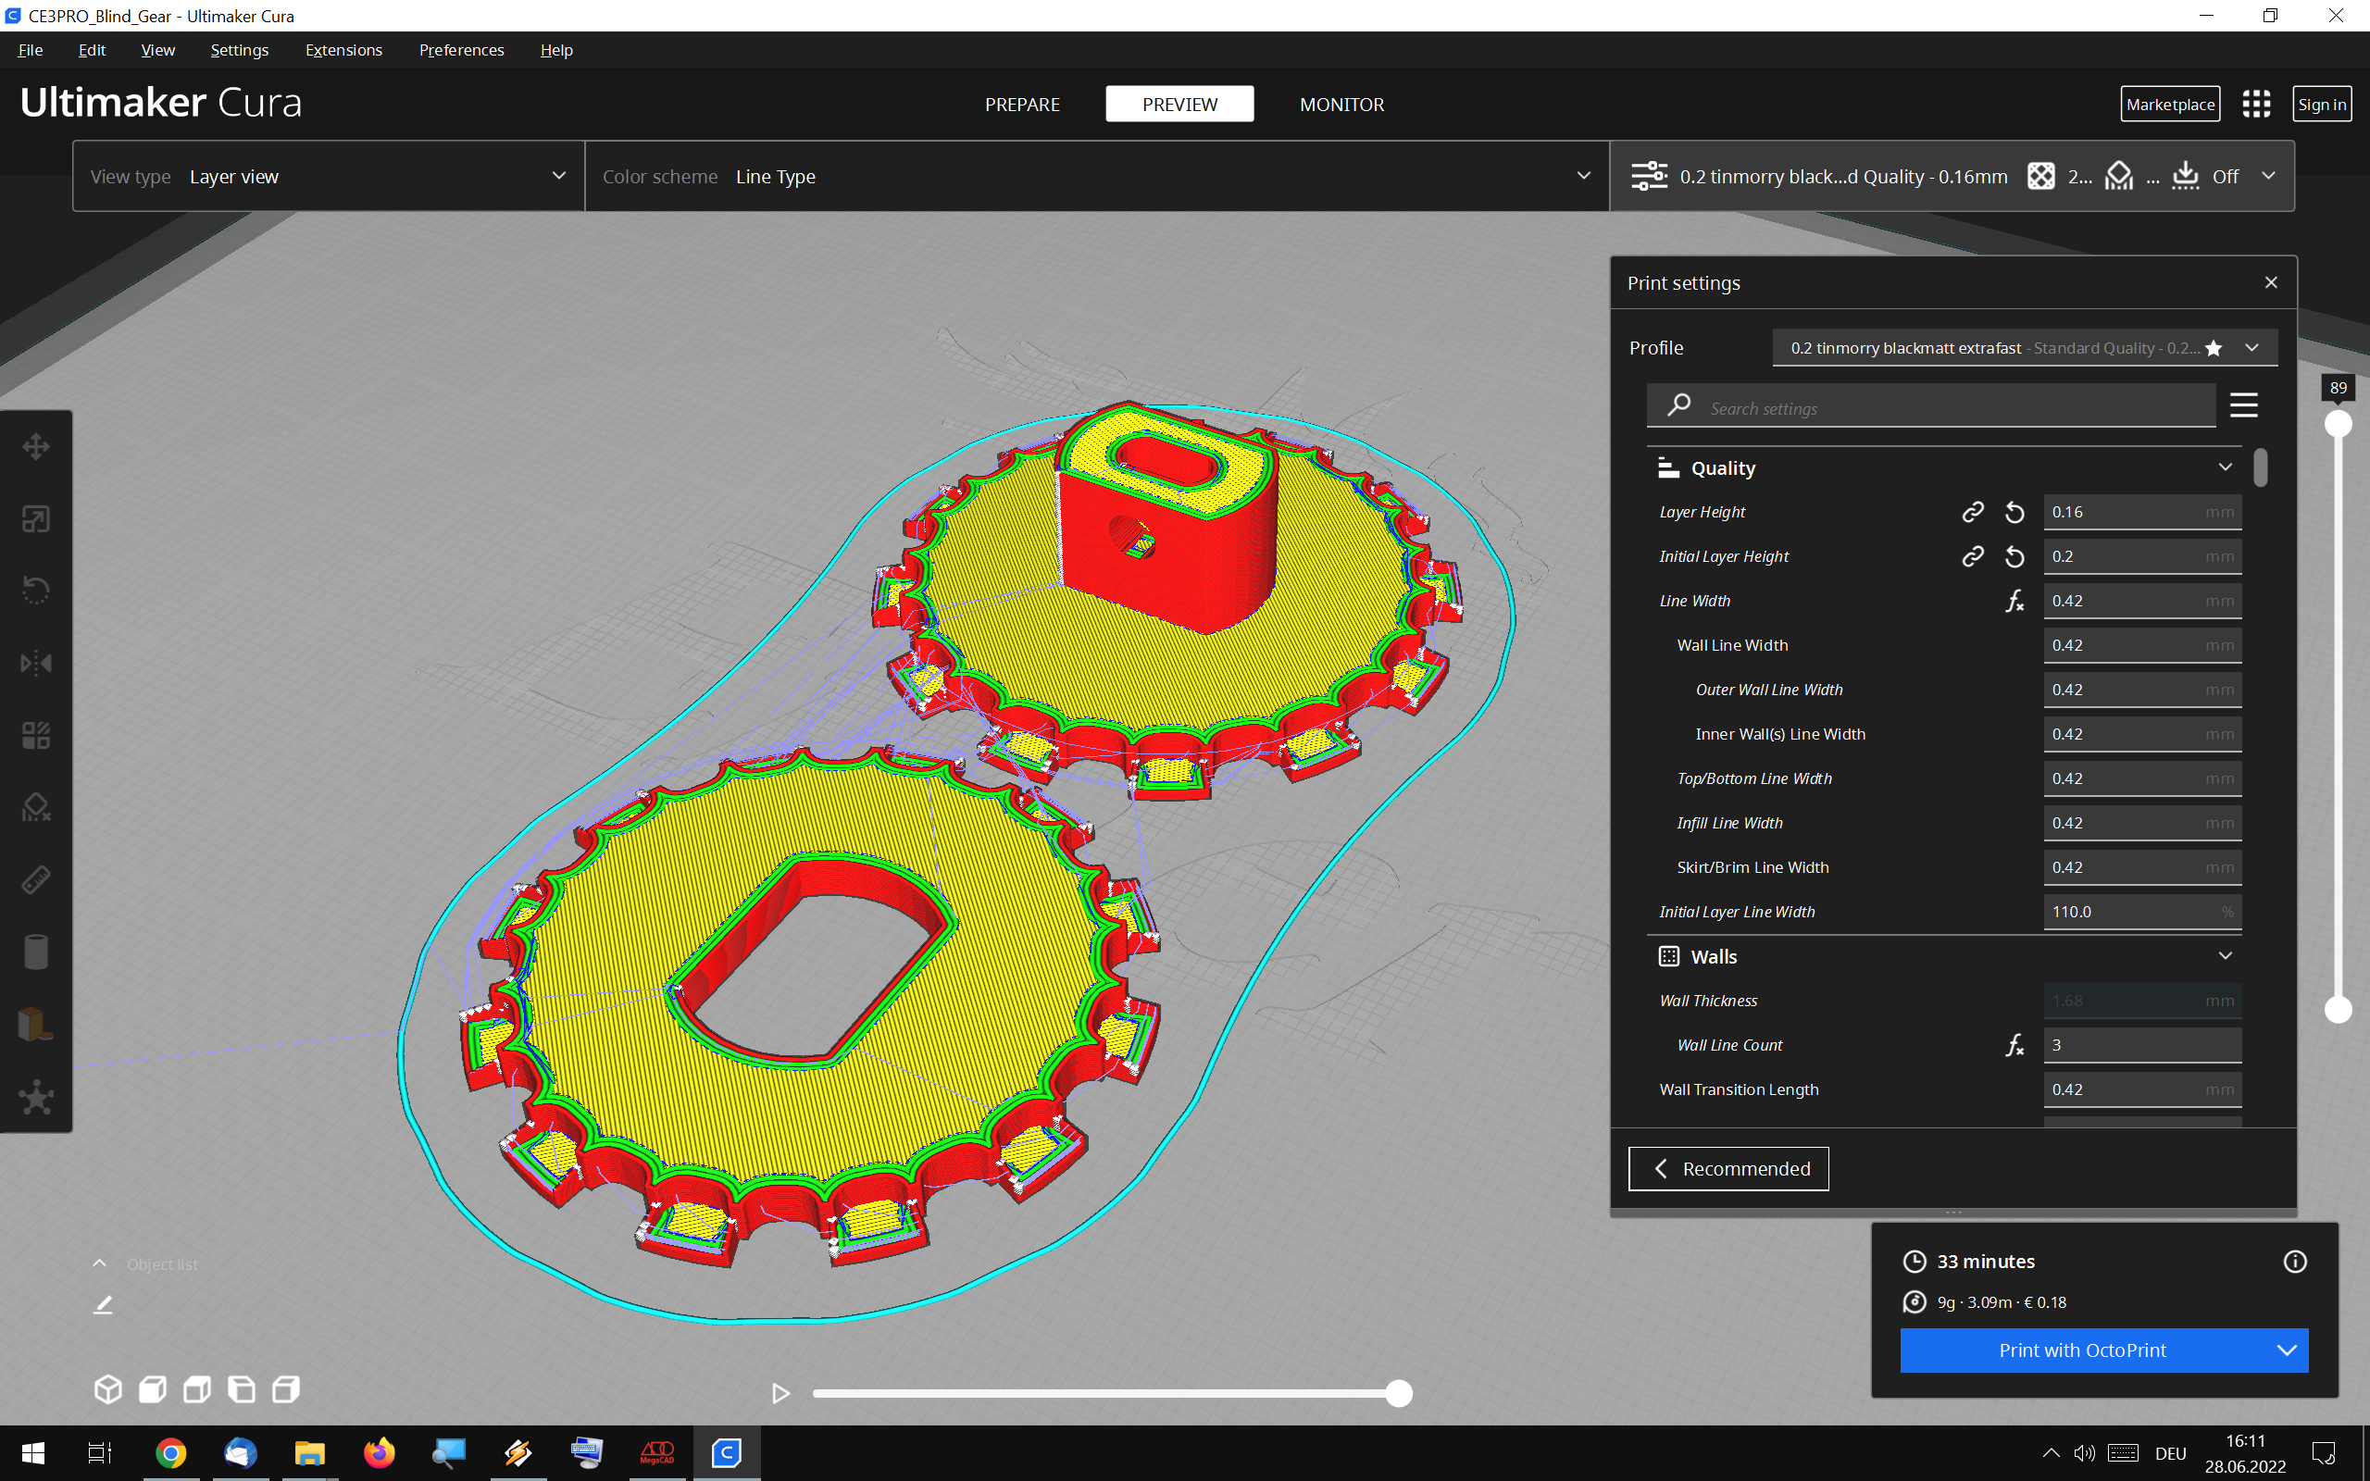Switch to front view camera icon
This screenshot has width=2370, height=1481.
[x=153, y=1389]
